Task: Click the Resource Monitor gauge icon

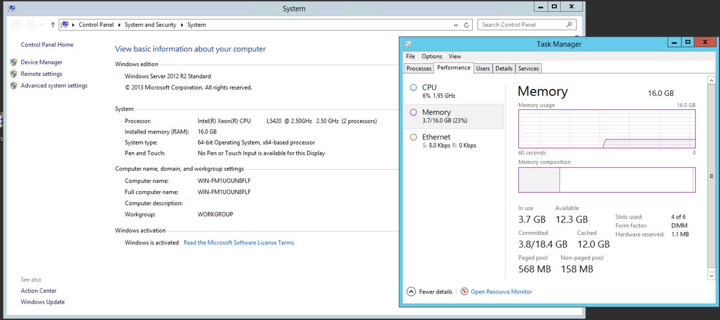Action: click(464, 292)
